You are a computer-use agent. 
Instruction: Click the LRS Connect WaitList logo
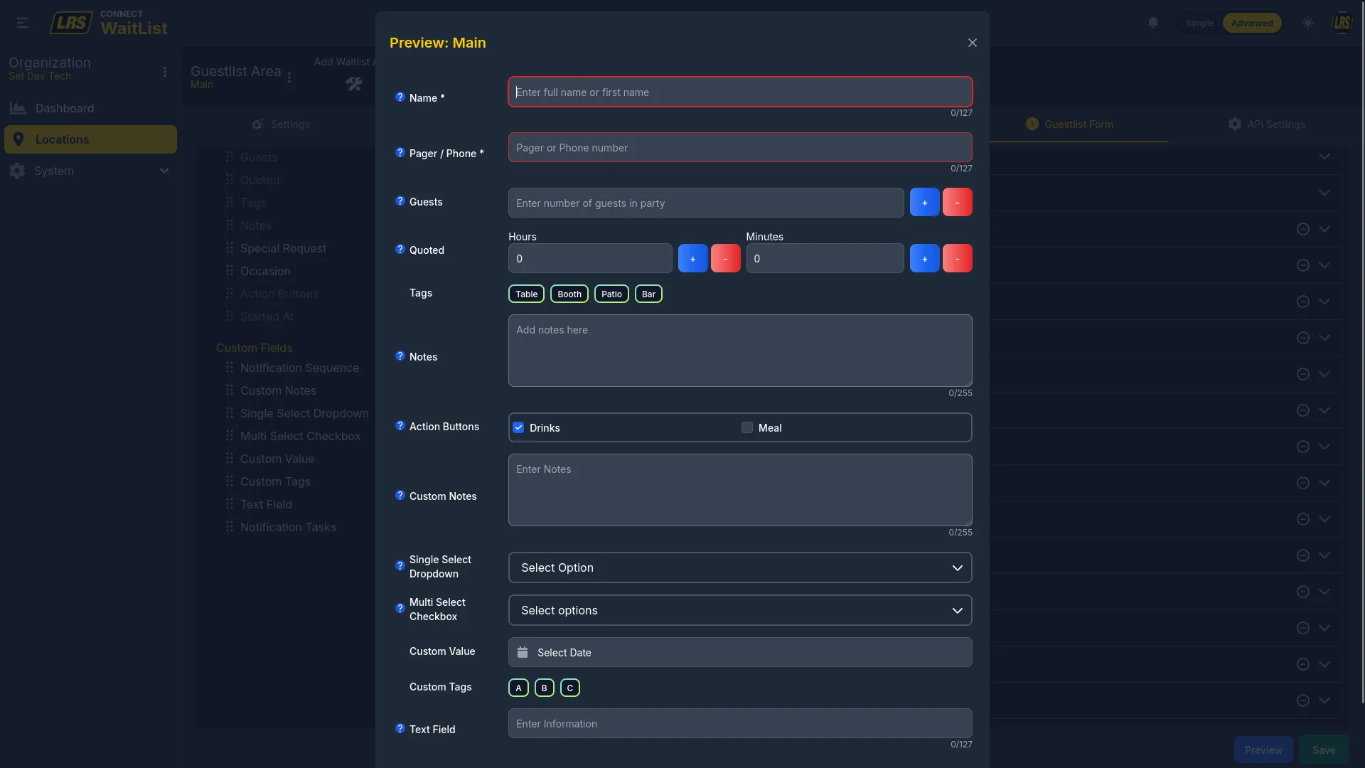pyautogui.click(x=109, y=23)
